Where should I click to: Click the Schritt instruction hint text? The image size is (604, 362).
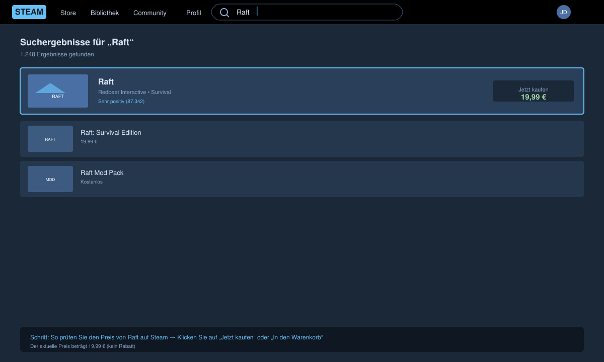176,337
